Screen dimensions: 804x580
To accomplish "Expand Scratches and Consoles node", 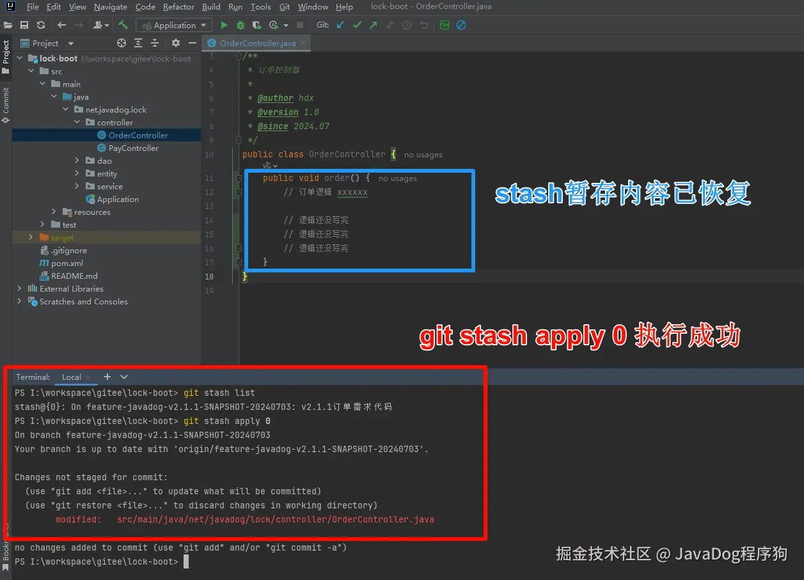I will (x=19, y=301).
